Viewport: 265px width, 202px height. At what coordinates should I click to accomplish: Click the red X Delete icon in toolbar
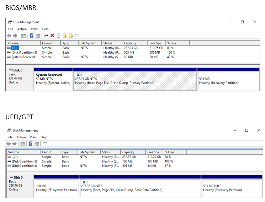pyautogui.click(x=52, y=36)
